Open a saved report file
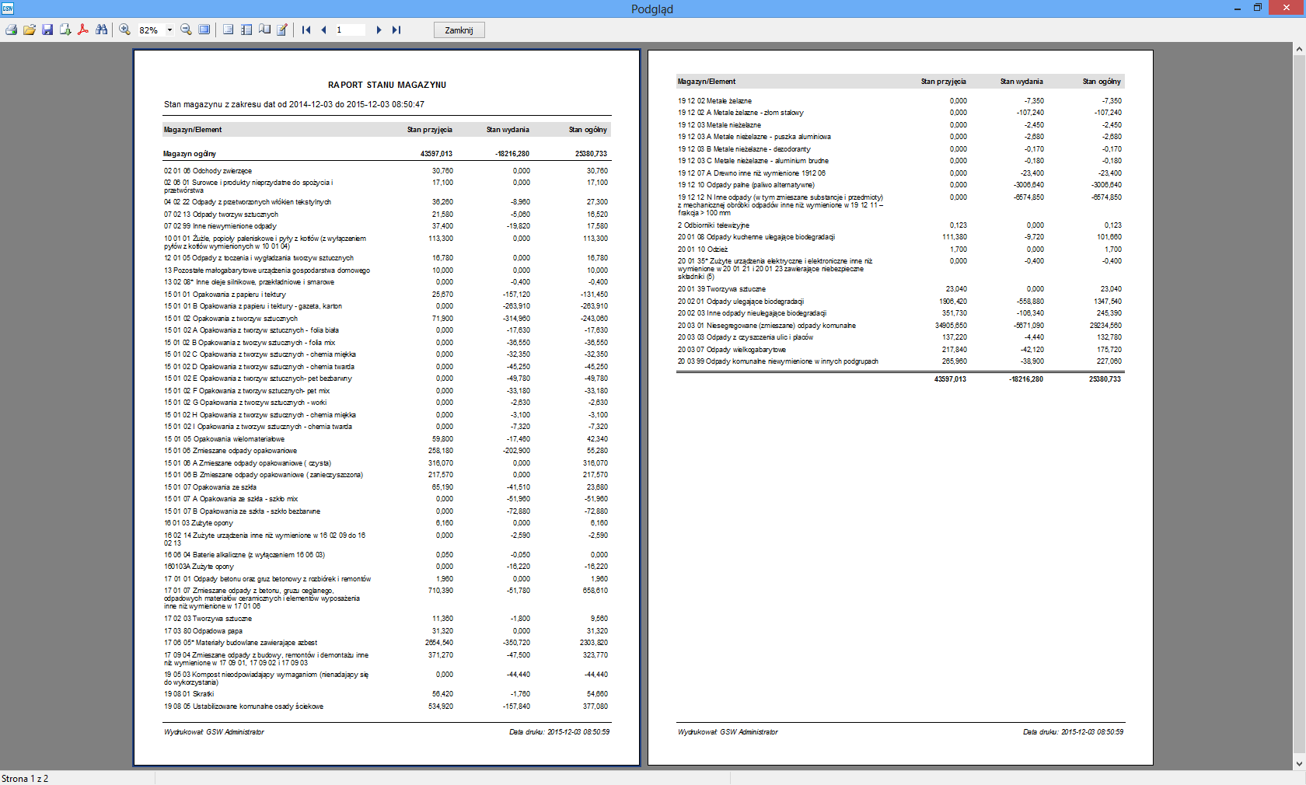The height and width of the screenshot is (785, 1306). coord(30,30)
